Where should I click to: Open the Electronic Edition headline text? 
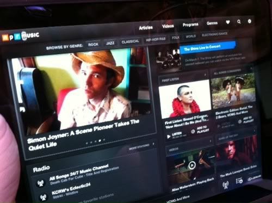(x=234, y=112)
